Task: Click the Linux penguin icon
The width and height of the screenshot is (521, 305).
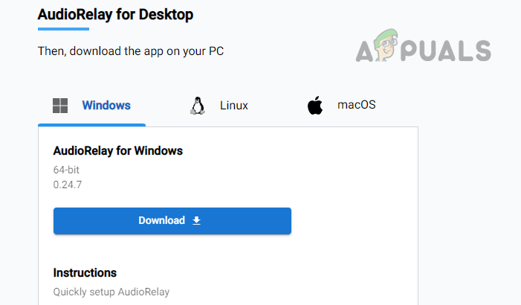Action: 197,106
